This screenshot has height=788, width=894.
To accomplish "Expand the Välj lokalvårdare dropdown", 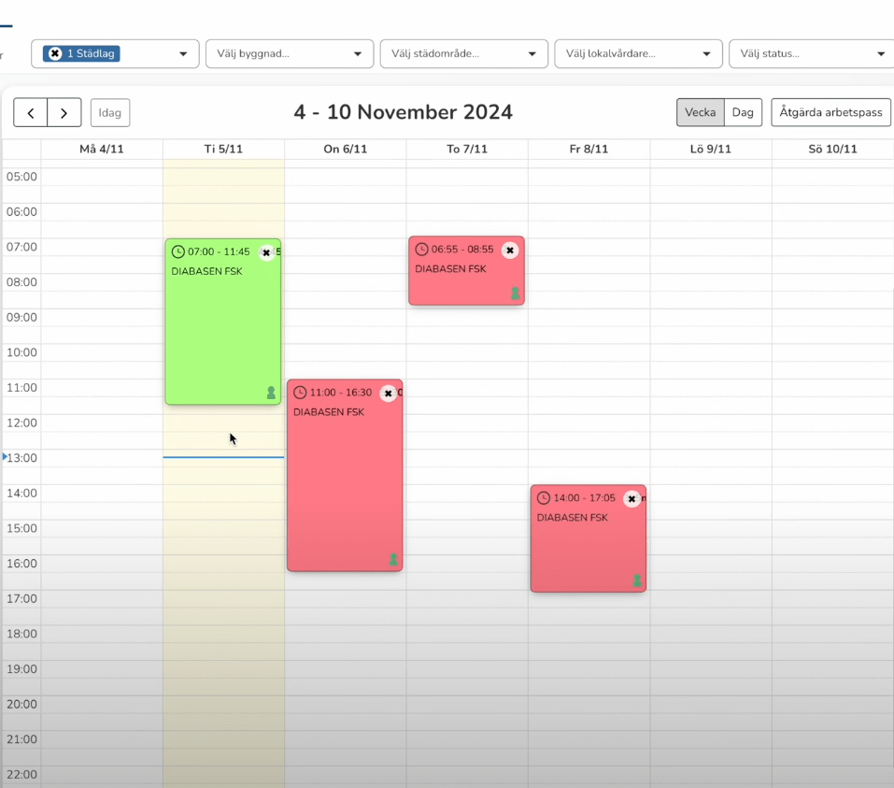I will [638, 54].
